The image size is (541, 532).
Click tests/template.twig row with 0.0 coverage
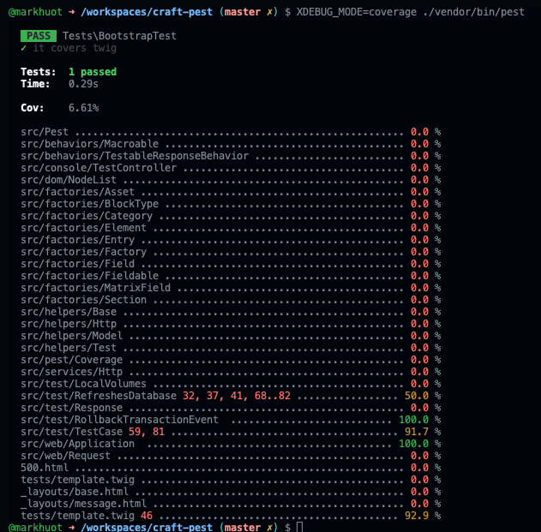[x=231, y=480]
